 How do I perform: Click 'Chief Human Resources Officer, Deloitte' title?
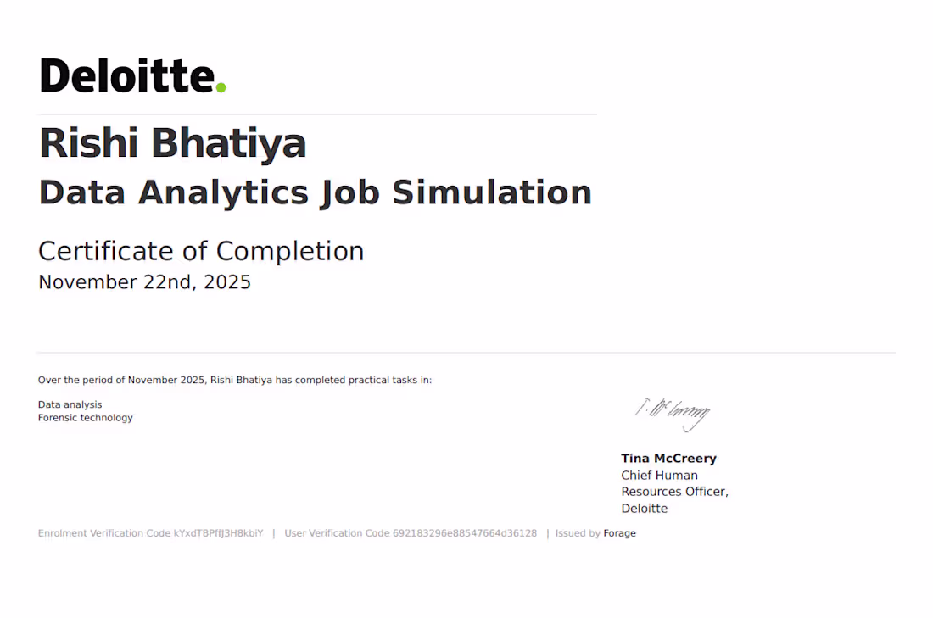[675, 492]
